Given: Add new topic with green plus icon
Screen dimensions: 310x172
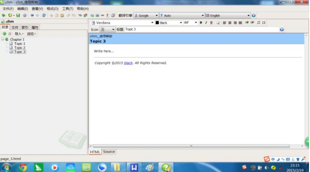Looking at the screenshot, I should click(4, 34).
